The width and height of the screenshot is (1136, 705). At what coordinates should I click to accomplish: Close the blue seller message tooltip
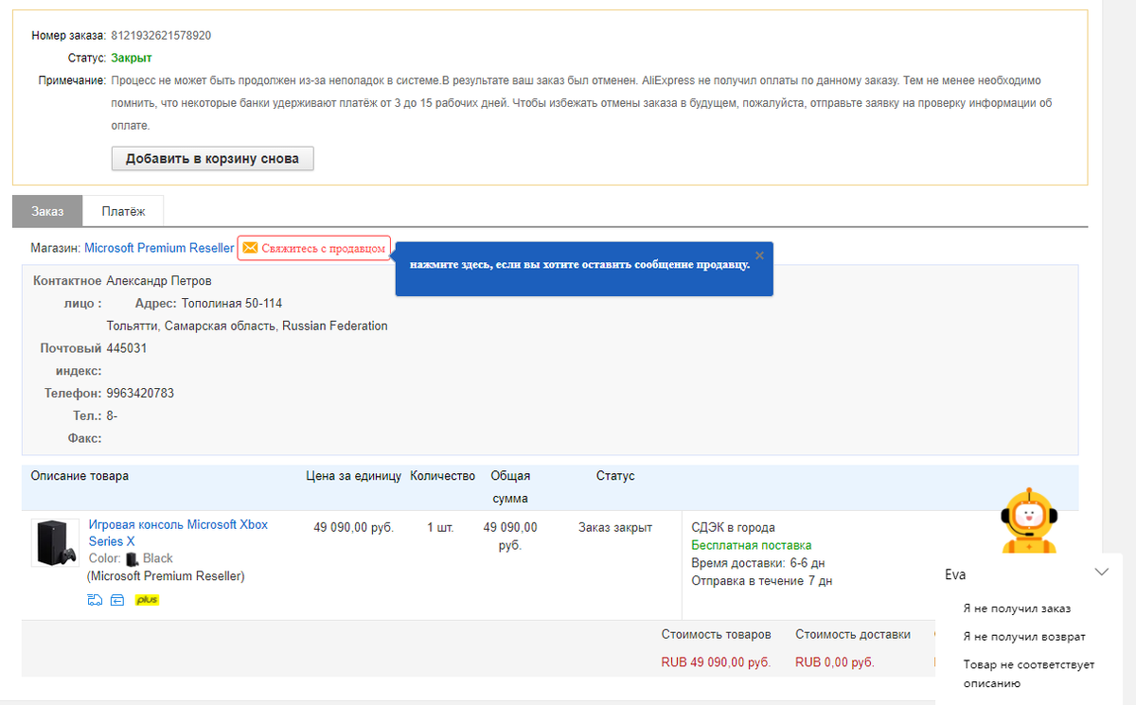tap(759, 256)
